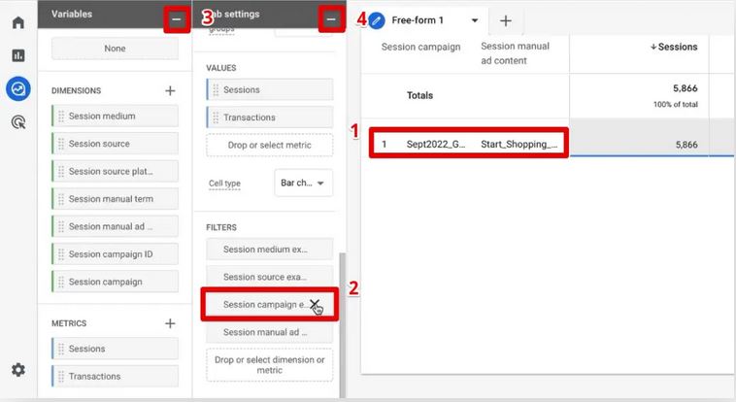Viewport: 736px width, 402px height.
Task: Add a new tab with plus icon
Action: coord(506,20)
